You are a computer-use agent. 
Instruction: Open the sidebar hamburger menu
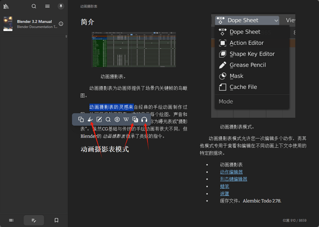(x=47, y=6)
